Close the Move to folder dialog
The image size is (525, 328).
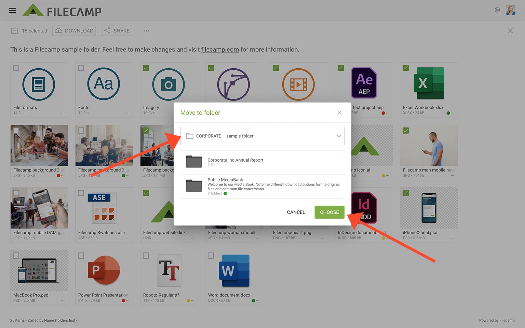pos(339,113)
